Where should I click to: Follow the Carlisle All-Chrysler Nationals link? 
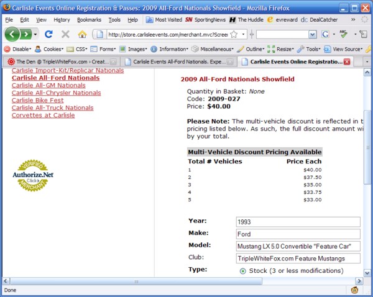click(x=57, y=93)
